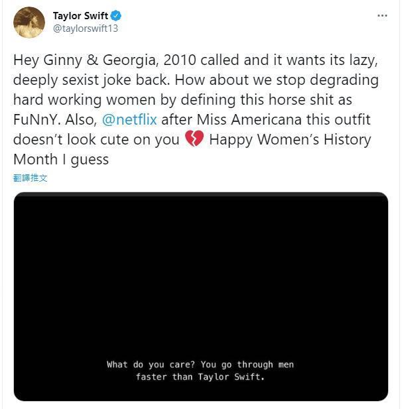
Task: Open Taylor Swift's profile avatar
Action: 29,23
